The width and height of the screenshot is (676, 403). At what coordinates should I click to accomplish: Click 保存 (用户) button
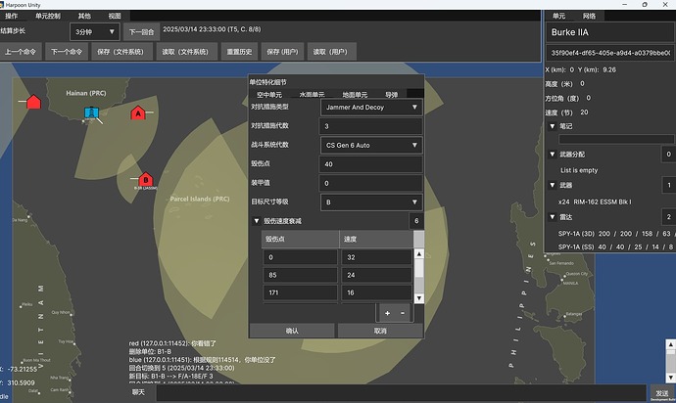(282, 52)
